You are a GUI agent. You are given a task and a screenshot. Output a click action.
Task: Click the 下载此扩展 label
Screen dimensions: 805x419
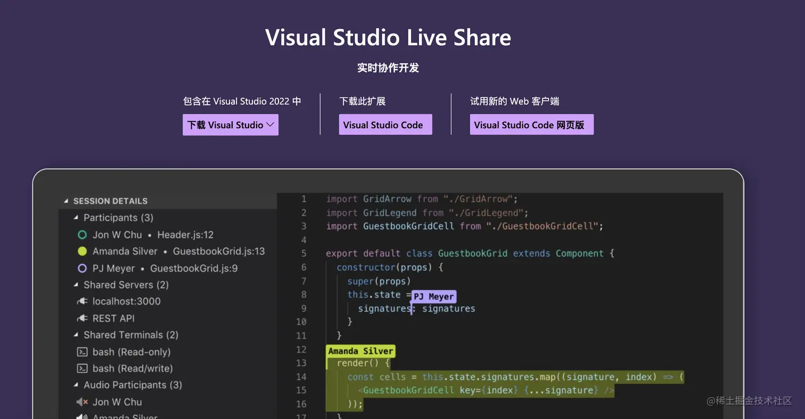363,101
